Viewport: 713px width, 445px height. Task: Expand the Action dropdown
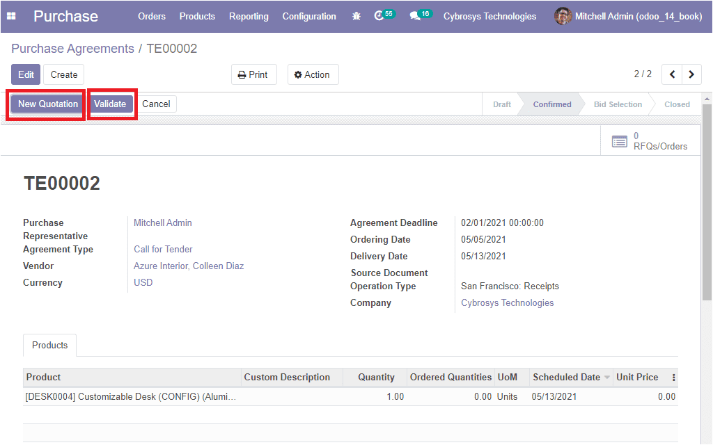pos(313,74)
